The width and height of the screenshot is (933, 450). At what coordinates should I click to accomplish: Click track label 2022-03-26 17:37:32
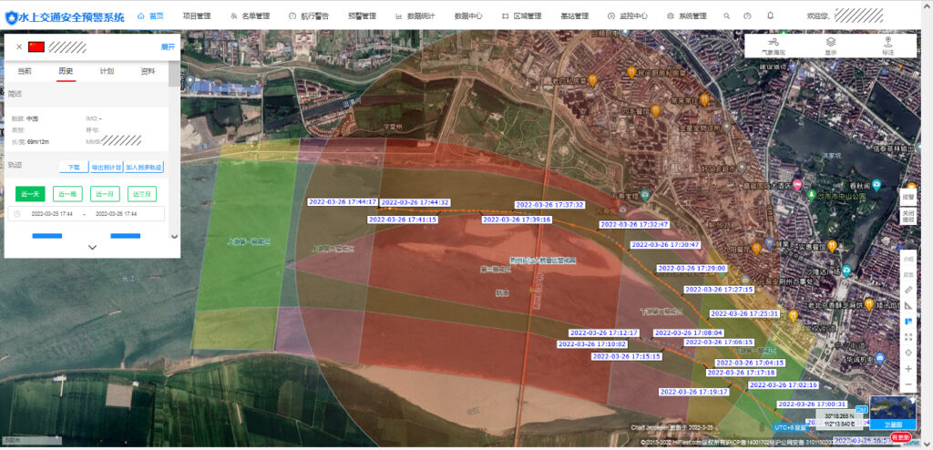tap(549, 205)
